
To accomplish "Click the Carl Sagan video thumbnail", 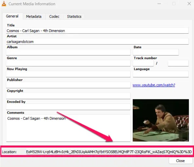I will (161, 120).
